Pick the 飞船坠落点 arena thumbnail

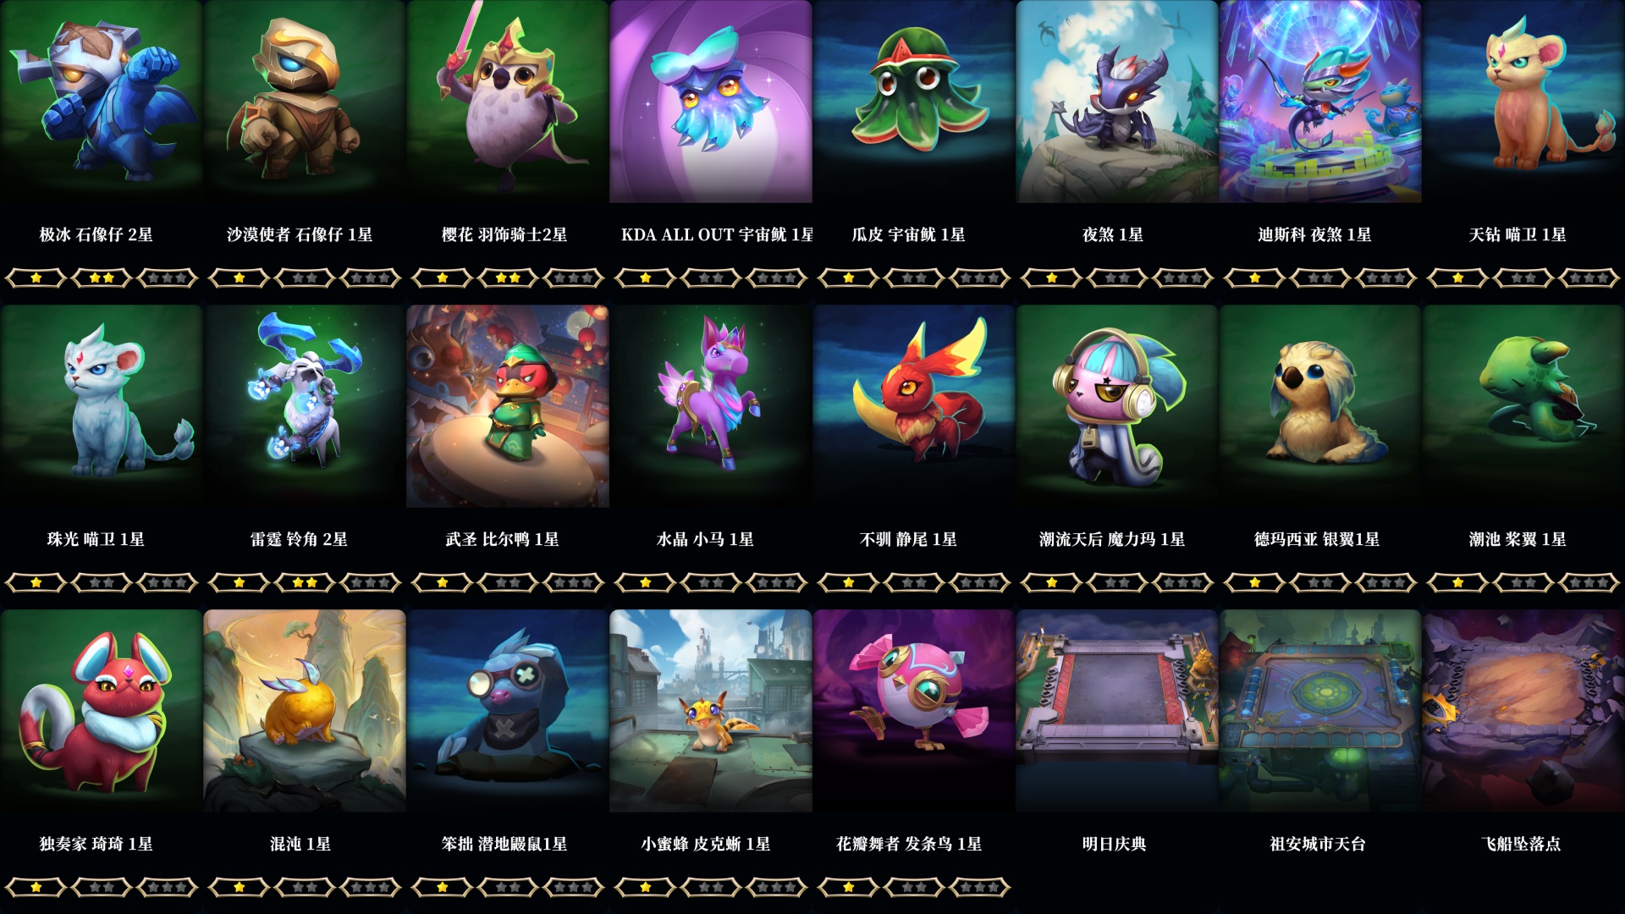click(x=1523, y=711)
